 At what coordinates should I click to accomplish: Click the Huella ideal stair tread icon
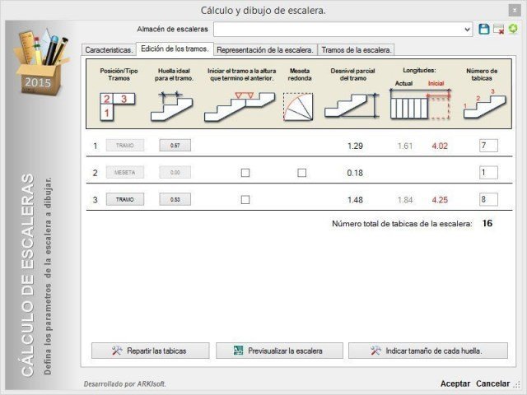171,106
